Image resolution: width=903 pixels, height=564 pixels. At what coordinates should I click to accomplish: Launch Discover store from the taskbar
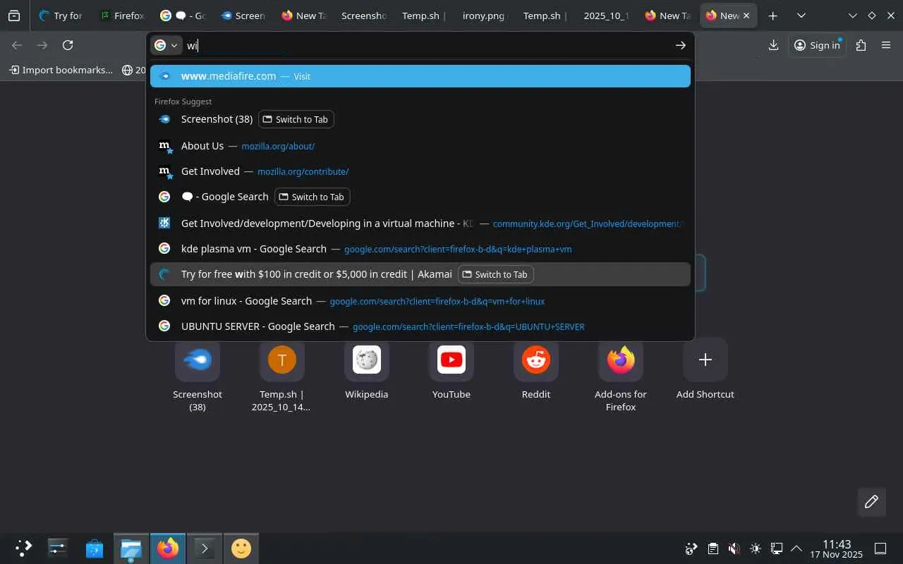coord(95,548)
